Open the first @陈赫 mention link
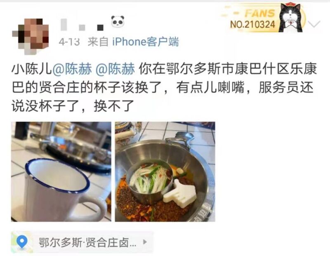This screenshot has height=256, width=330. coord(72,69)
